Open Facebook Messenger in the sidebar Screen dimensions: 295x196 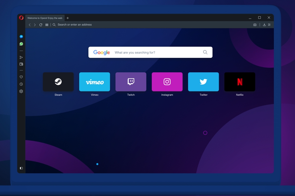point(21,36)
